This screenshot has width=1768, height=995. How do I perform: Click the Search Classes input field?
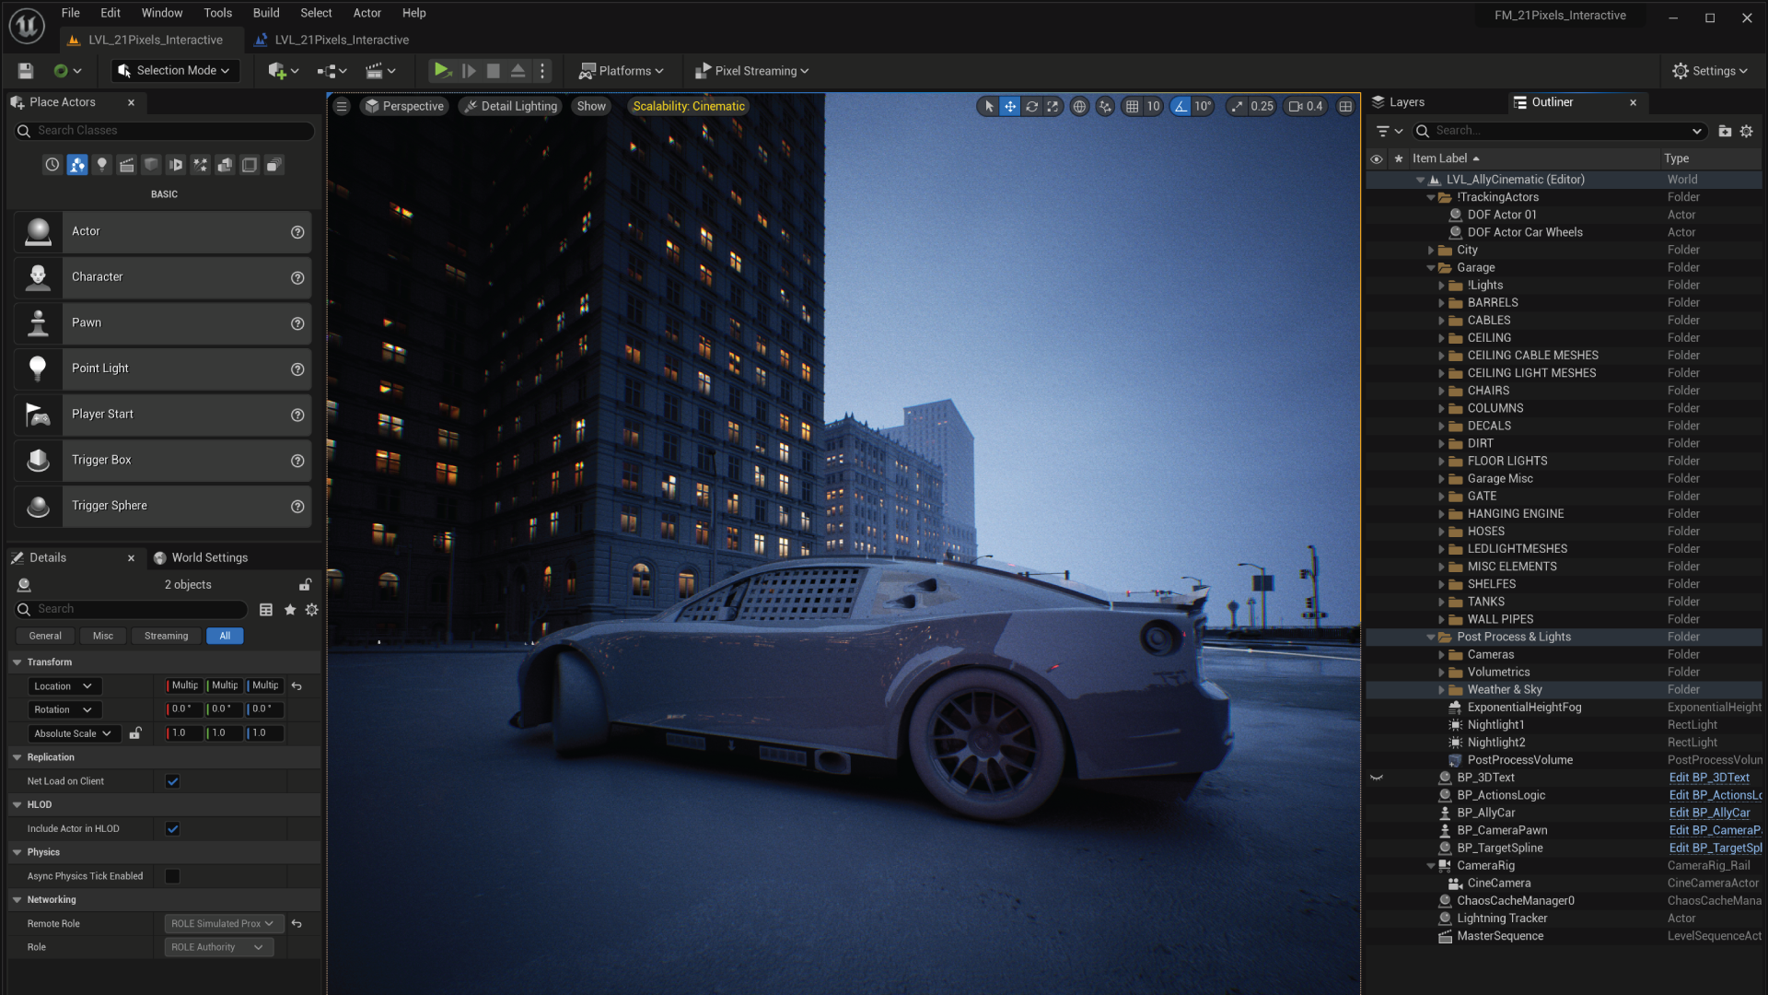(166, 131)
